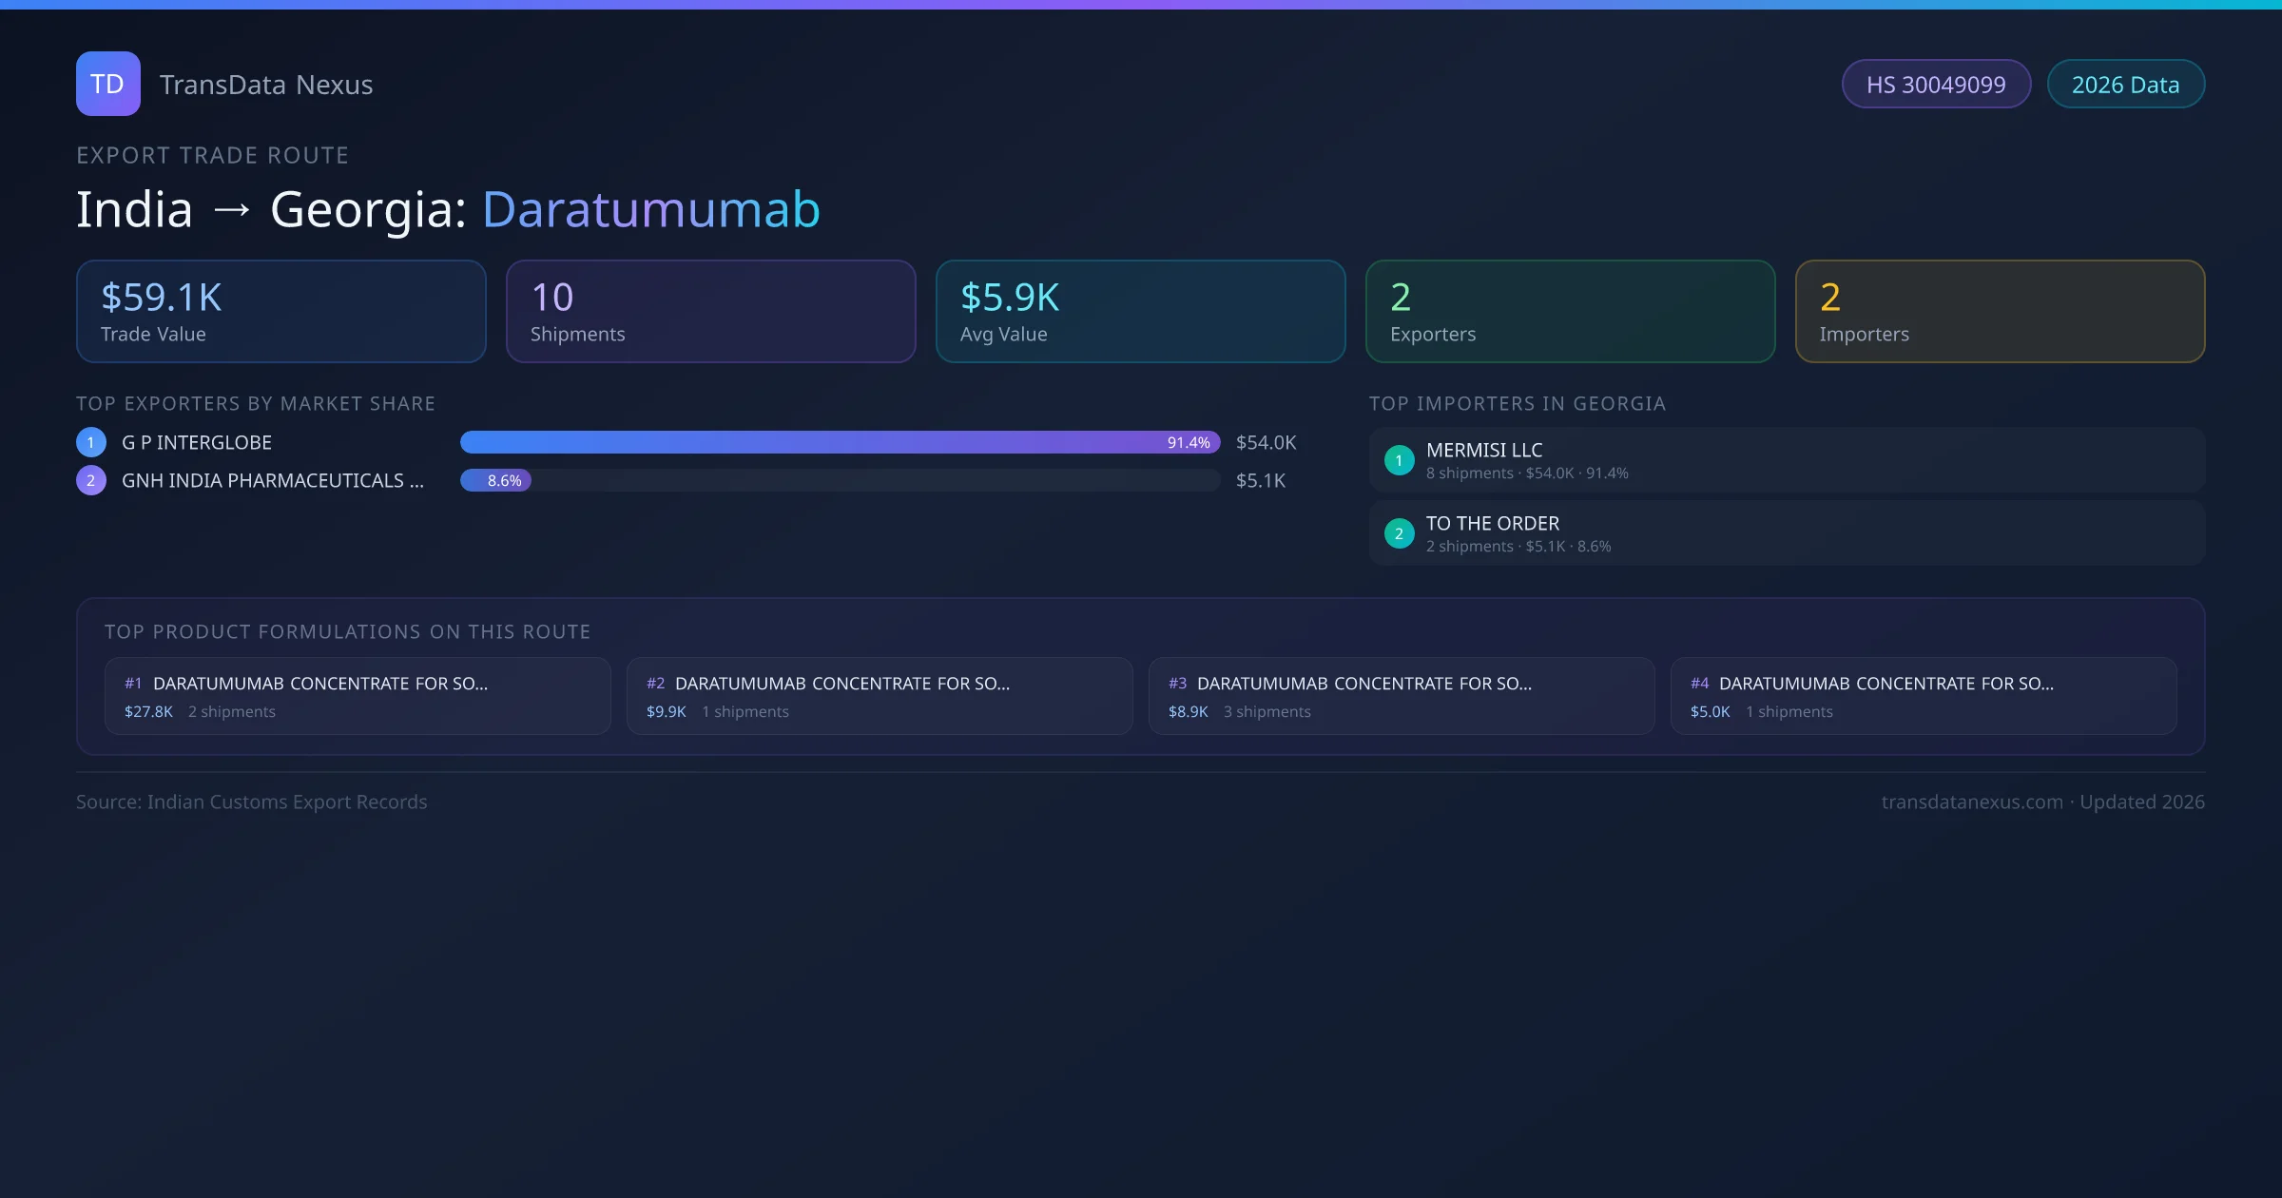Image resolution: width=2282 pixels, height=1198 pixels.
Task: Select the numbered badge next to G P INTERGLOBE
Action: (90, 441)
